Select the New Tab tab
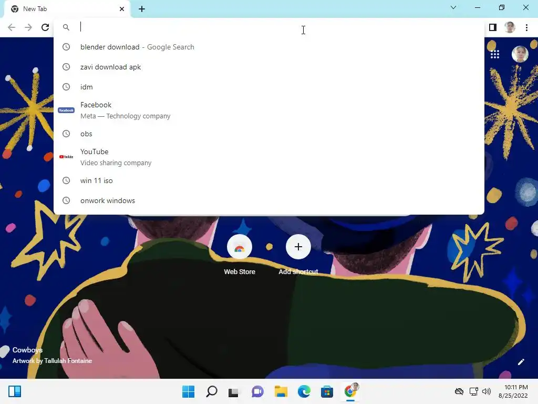This screenshot has width=538, height=404. [x=67, y=9]
